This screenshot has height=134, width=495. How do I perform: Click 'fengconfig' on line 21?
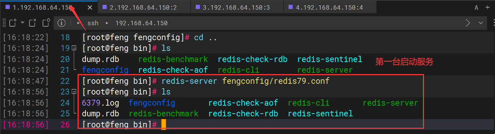click(105, 70)
